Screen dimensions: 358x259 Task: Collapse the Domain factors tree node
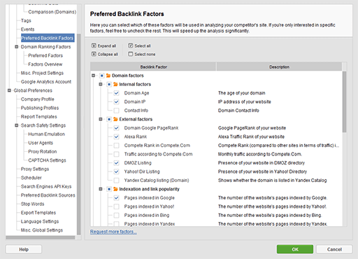(x=94, y=76)
